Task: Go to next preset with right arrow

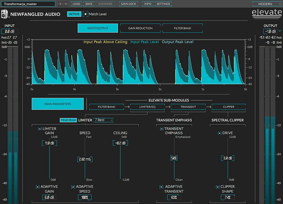Action: [66, 4]
